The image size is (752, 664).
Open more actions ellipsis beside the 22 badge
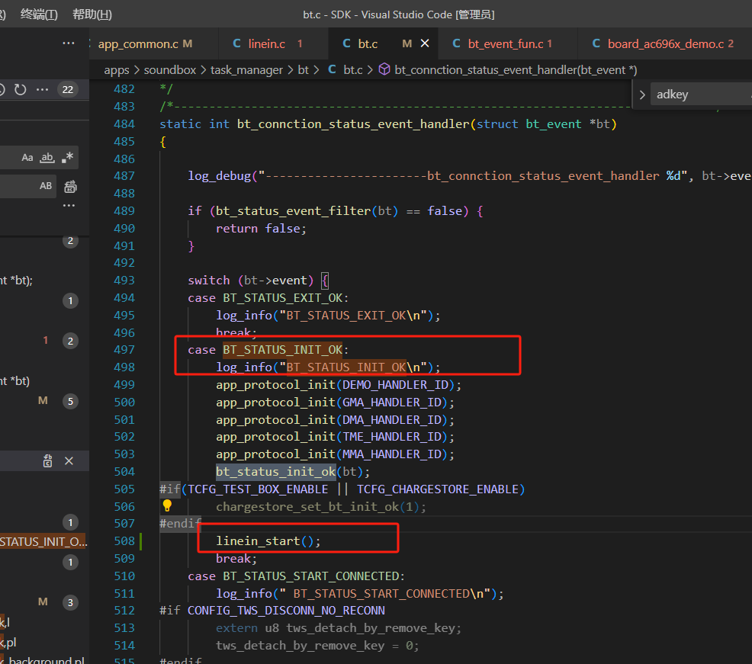pos(42,90)
